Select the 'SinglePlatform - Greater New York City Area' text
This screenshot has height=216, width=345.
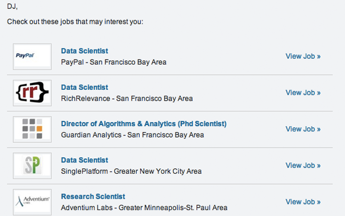131,171
